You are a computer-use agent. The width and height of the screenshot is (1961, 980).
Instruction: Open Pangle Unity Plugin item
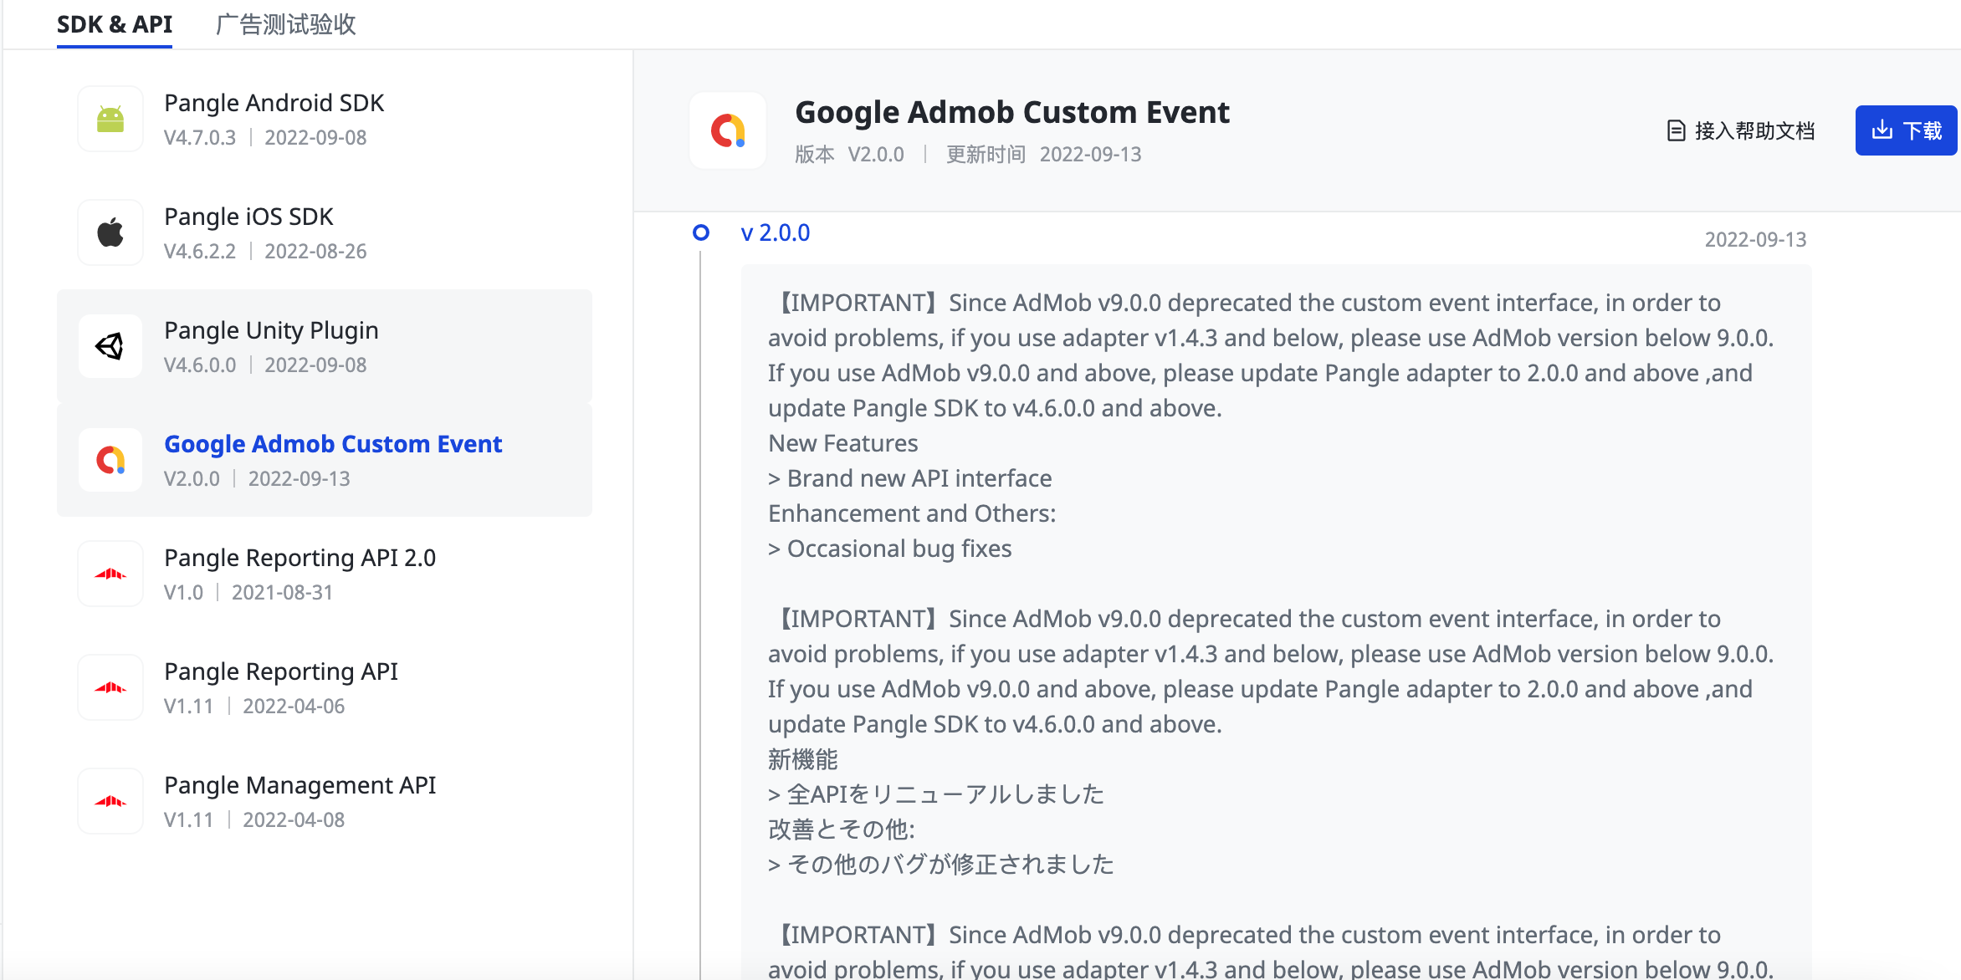(325, 346)
